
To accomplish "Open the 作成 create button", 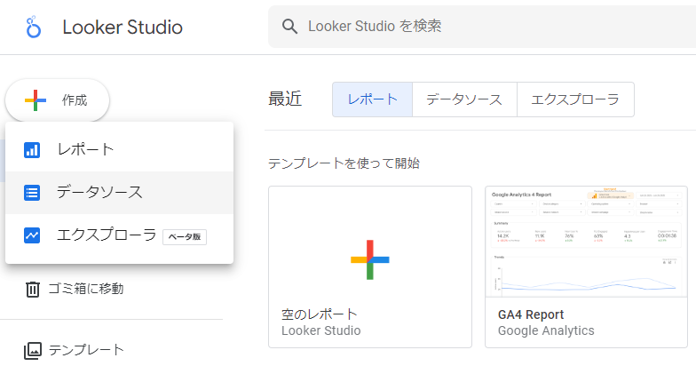I will tap(57, 100).
